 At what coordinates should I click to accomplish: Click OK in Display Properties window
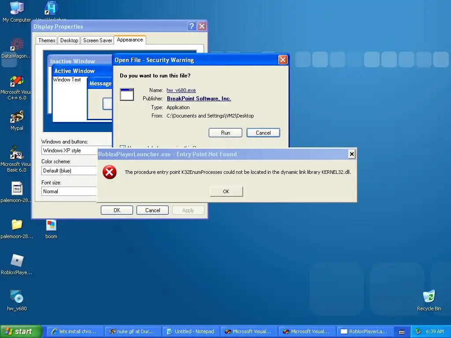pyautogui.click(x=117, y=210)
